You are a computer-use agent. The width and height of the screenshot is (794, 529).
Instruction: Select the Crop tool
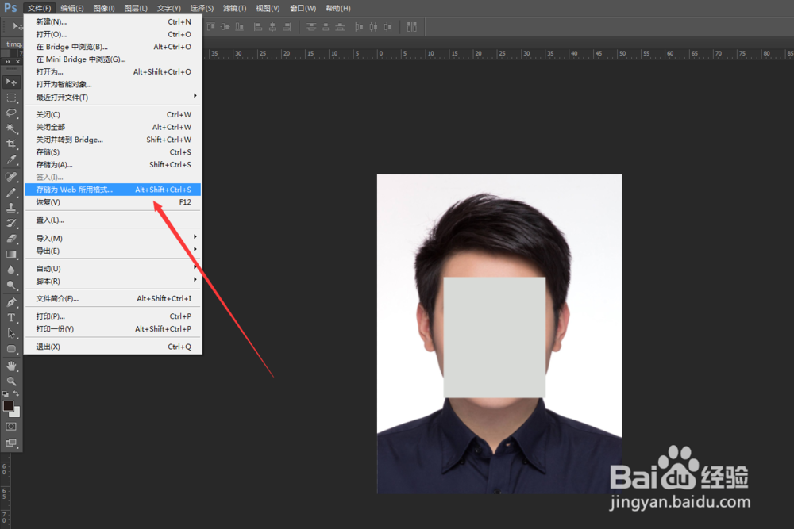click(x=11, y=144)
